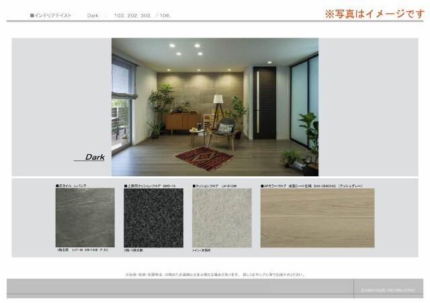Click the red "※写真はイメージです" notice
This screenshot has height=303, width=430.
375,13
